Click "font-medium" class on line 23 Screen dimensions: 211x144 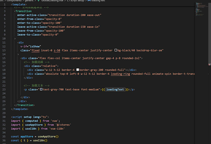click(x=90, y=89)
